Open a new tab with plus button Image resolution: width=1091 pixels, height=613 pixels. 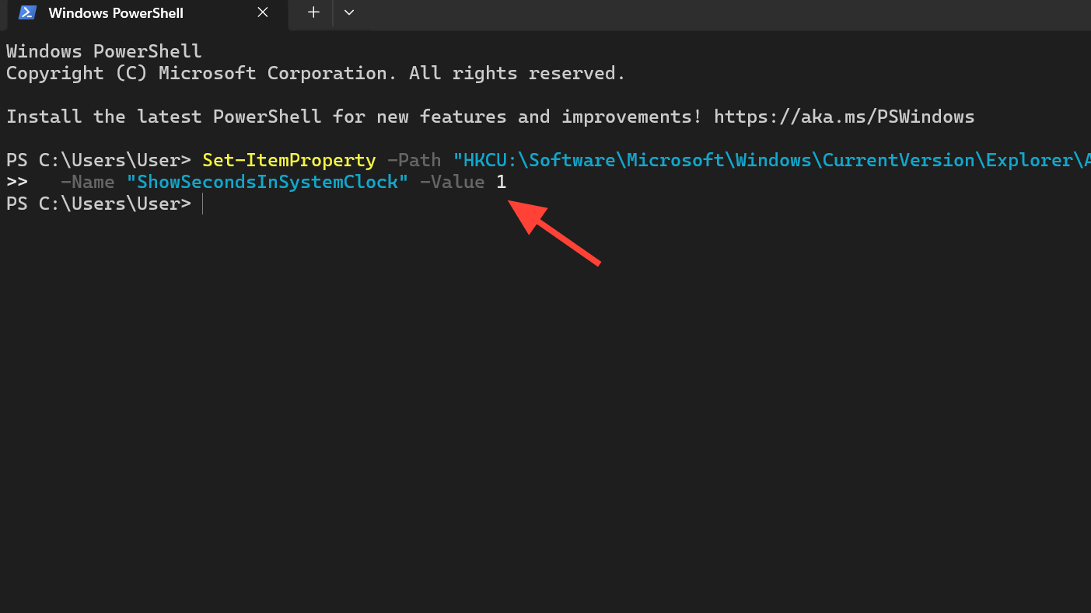click(313, 12)
